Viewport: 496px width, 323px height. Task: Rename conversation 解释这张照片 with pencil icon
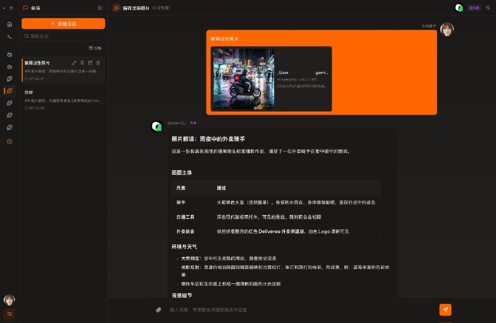(x=74, y=63)
